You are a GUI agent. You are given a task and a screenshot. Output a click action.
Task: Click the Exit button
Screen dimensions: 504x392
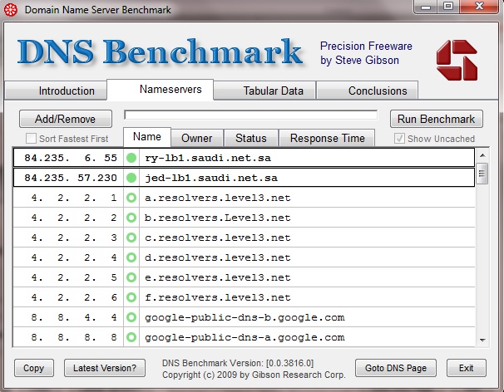[466, 368]
